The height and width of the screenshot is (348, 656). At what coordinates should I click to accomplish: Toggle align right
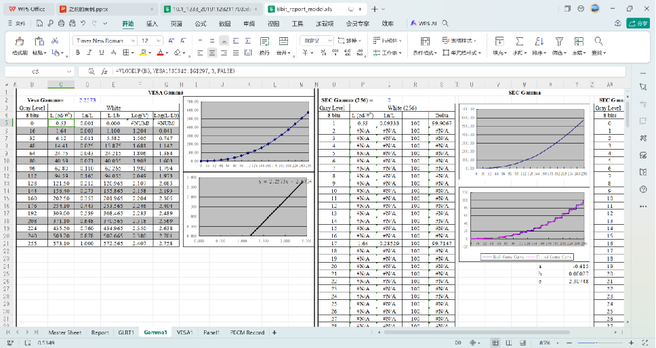pyautogui.click(x=224, y=53)
